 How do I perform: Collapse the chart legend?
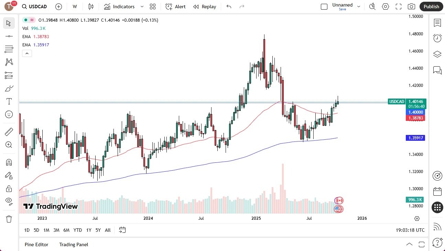click(27, 53)
